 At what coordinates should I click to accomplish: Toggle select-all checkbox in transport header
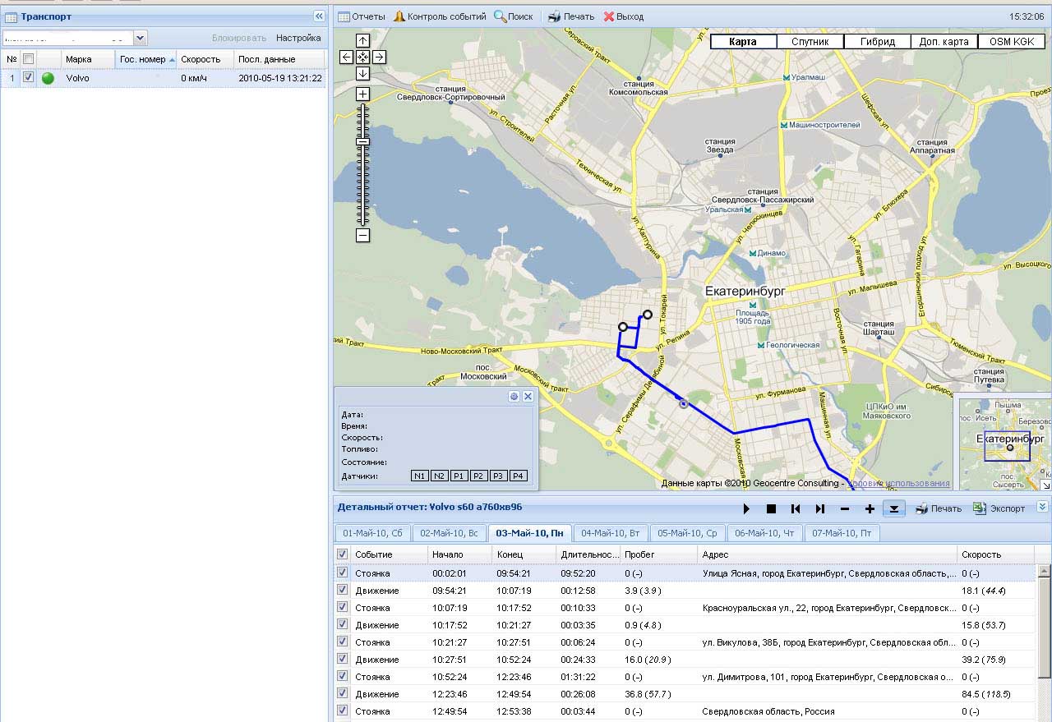29,59
